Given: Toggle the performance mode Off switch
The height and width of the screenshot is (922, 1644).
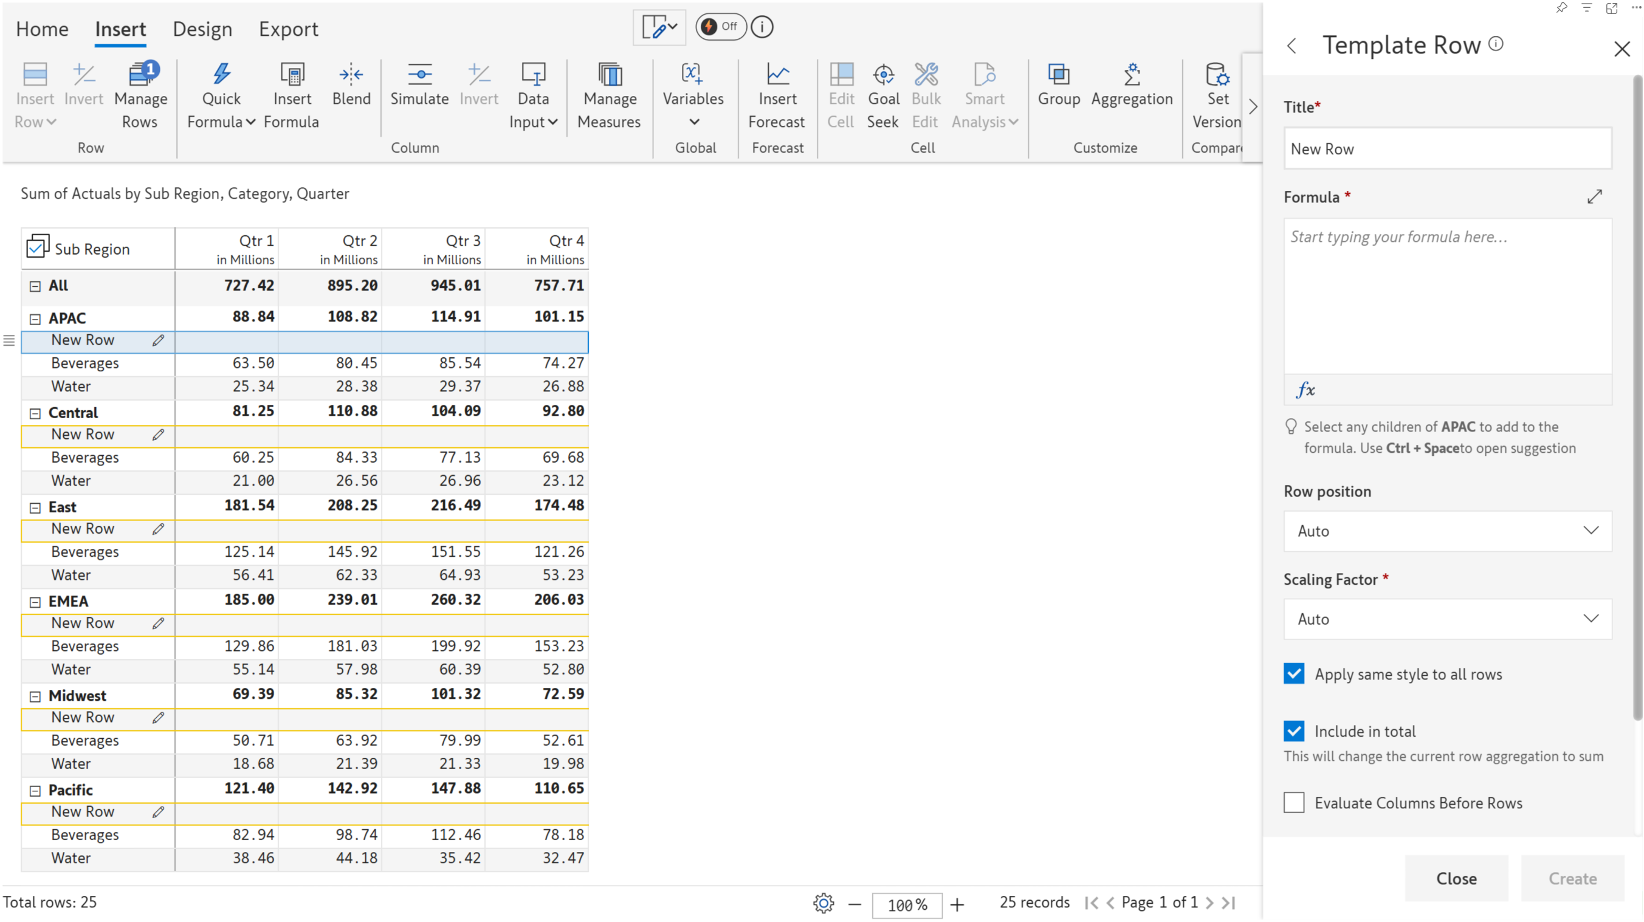Looking at the screenshot, I should 720,27.
